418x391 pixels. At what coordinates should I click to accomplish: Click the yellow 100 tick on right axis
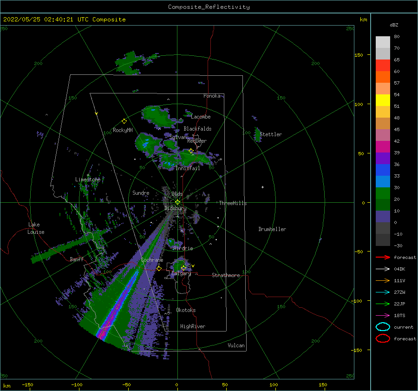(359, 104)
